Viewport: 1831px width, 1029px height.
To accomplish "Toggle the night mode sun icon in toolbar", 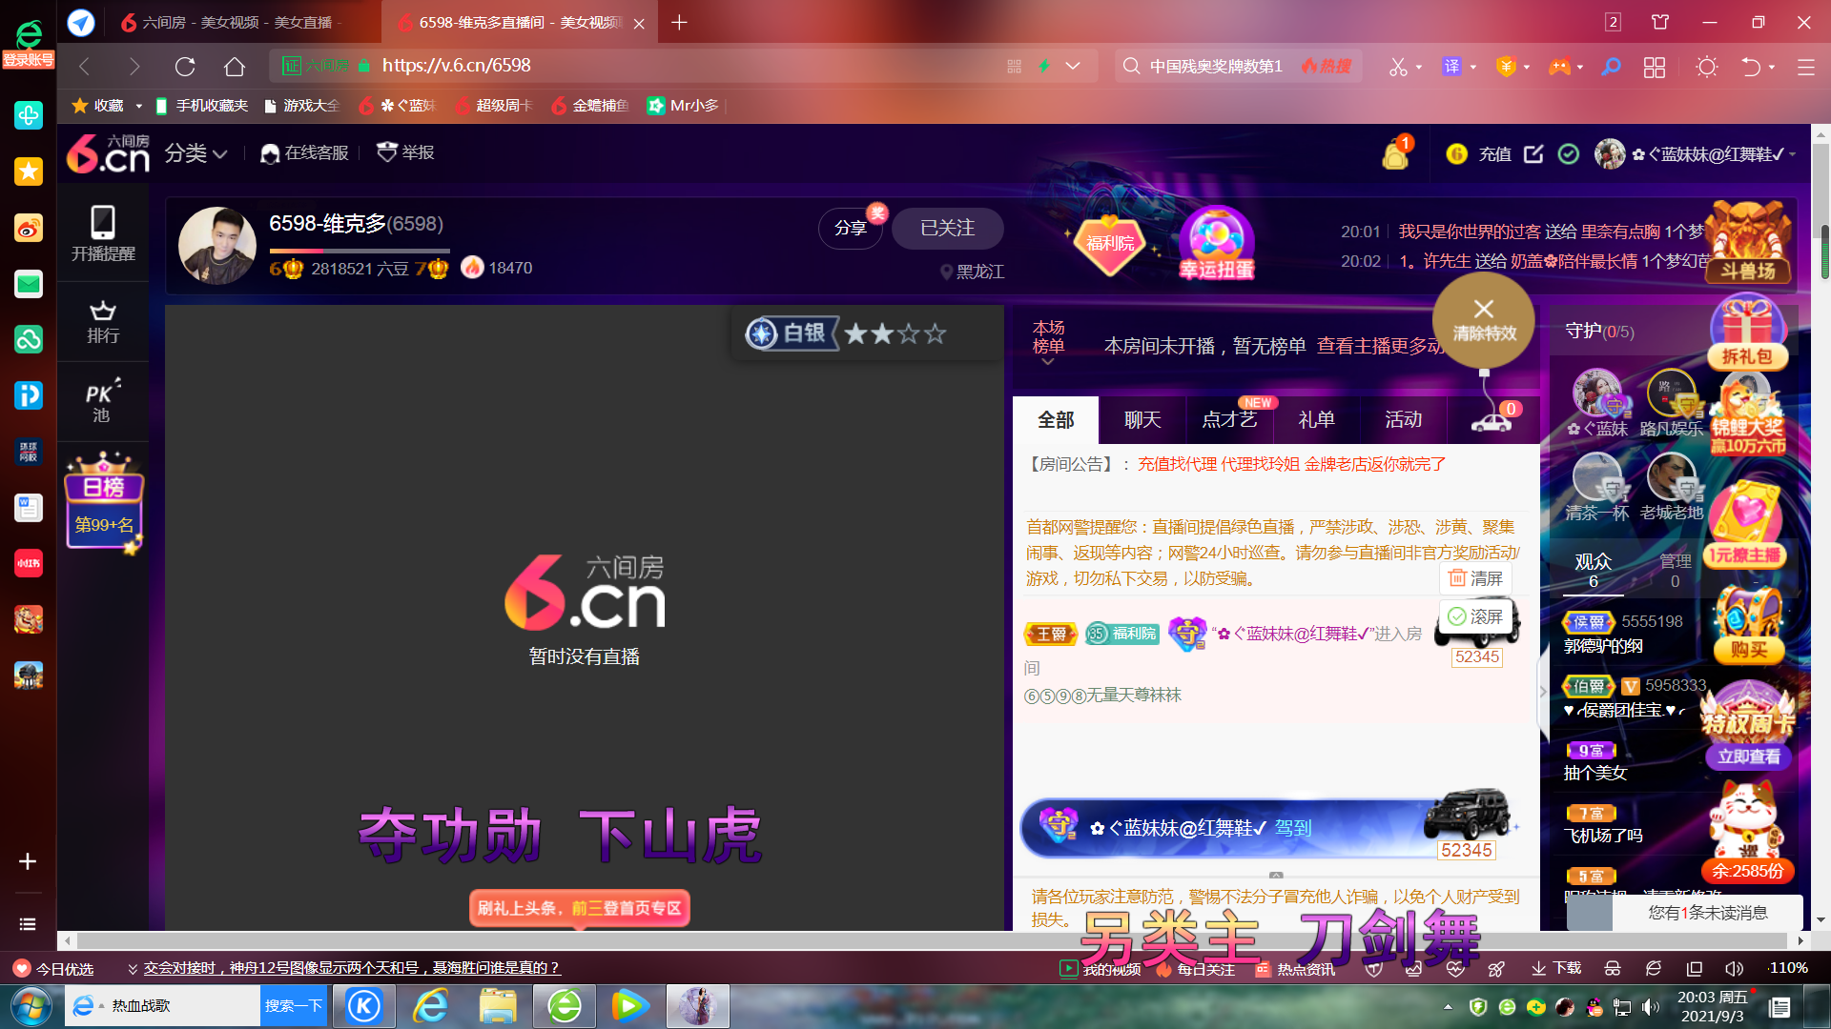I will 1707,67.
